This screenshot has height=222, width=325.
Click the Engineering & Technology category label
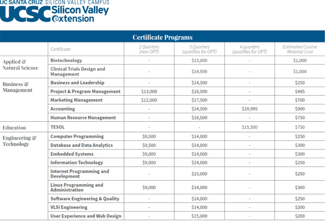tap(19, 141)
